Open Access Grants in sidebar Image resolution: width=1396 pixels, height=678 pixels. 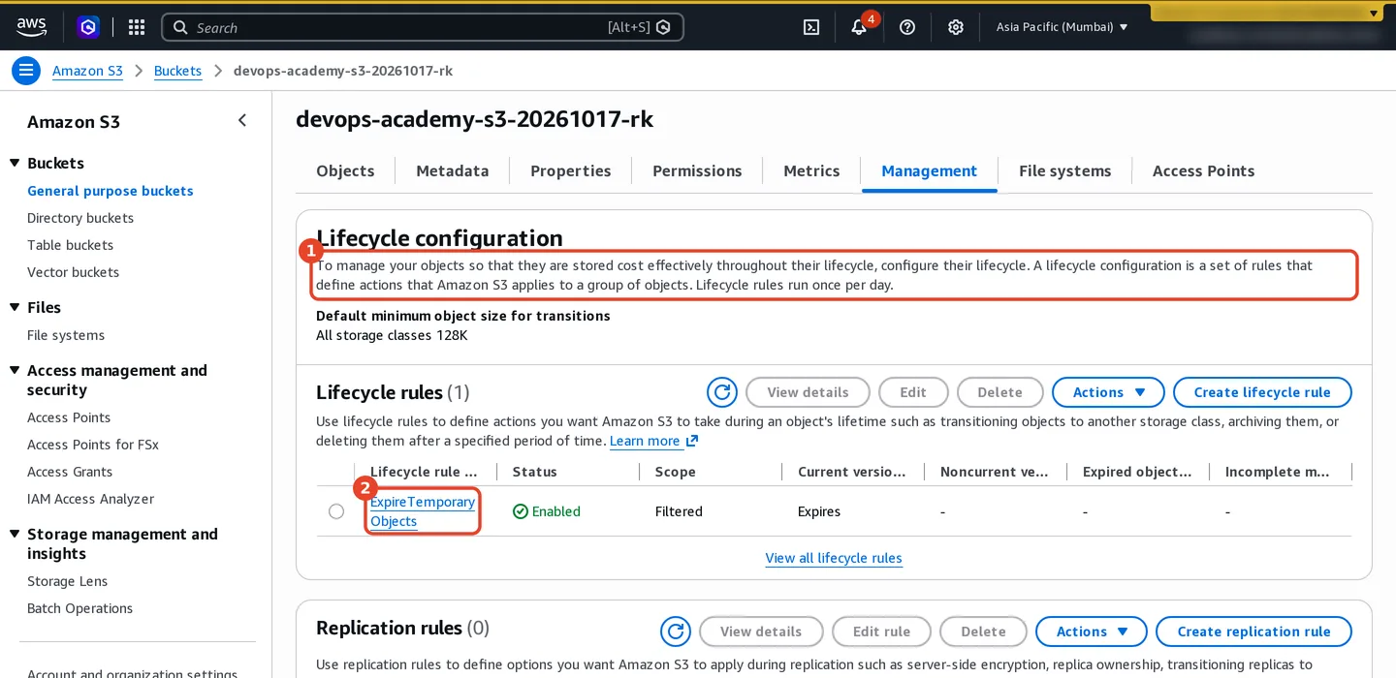(70, 472)
